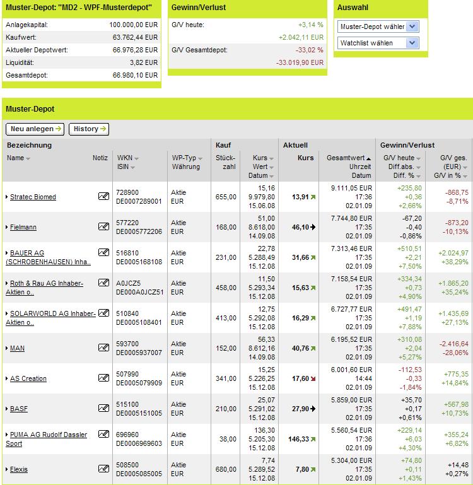Open the note icon for SOLARWORLD AG

pos(103,313)
